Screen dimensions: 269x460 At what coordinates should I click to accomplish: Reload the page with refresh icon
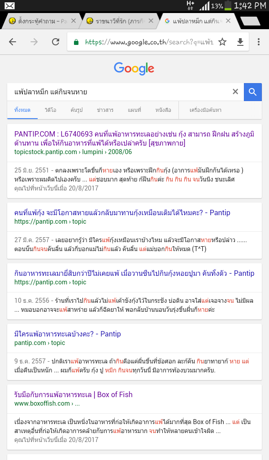[56, 42]
